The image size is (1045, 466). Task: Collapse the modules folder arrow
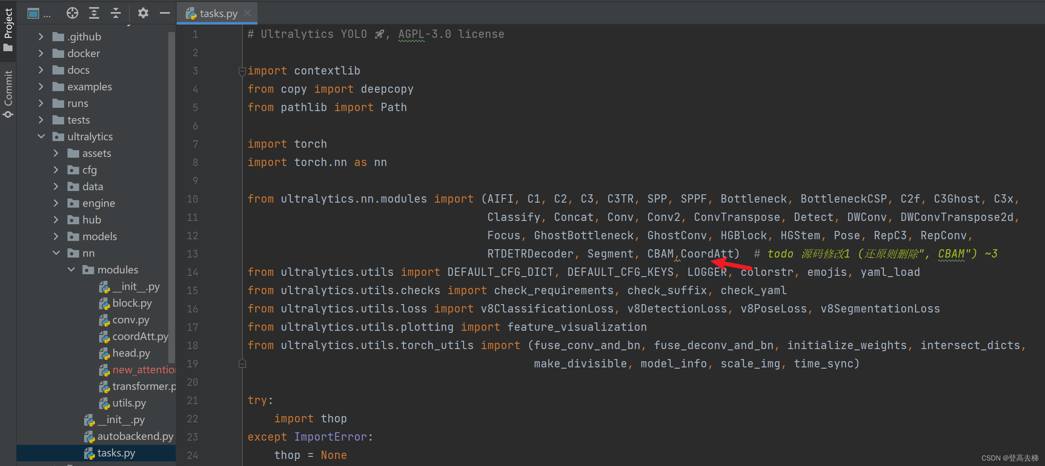tap(71, 270)
